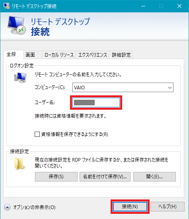Click the 接続(N) button

(x=130, y=206)
